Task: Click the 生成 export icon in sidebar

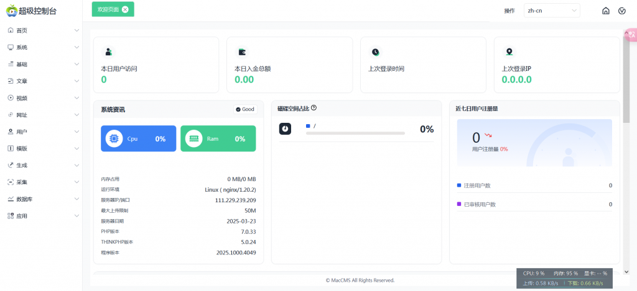Action: pos(11,166)
